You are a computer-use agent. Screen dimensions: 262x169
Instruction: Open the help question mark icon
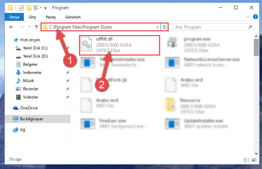click(x=255, y=17)
